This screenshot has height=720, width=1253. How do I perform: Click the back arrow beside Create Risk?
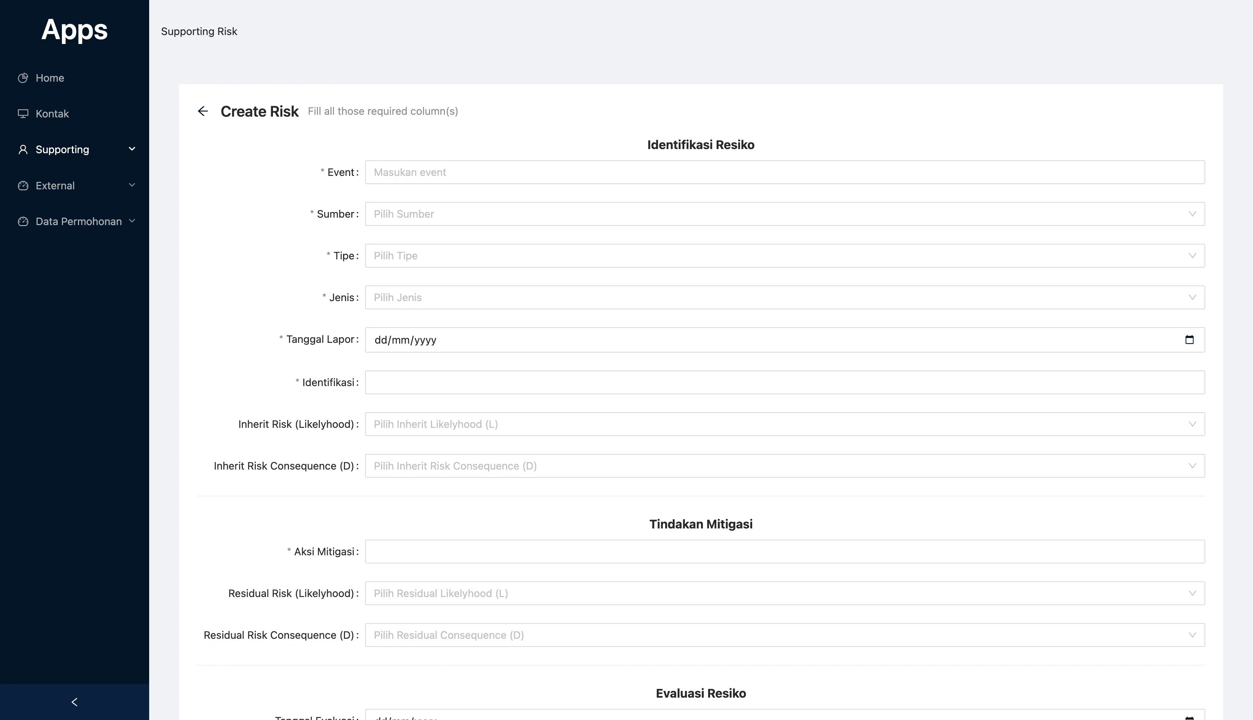click(x=203, y=111)
